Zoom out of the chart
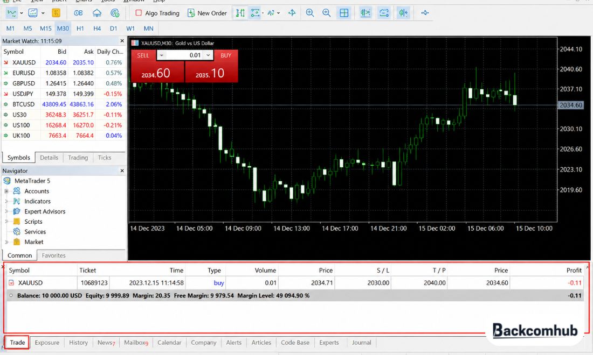 click(326, 13)
